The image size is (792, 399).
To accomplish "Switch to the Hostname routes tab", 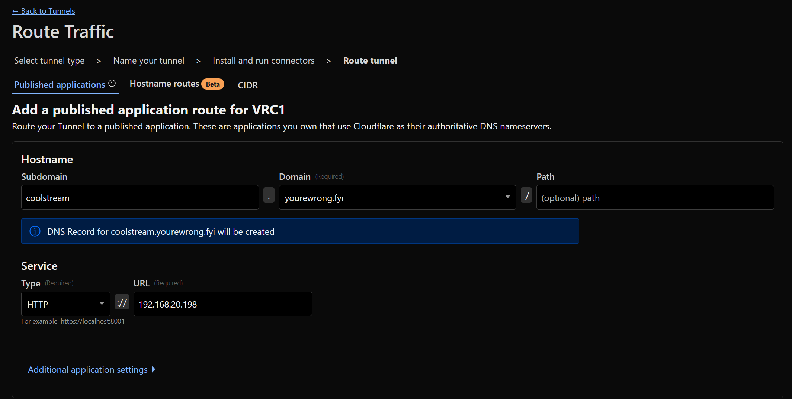I will (x=164, y=84).
